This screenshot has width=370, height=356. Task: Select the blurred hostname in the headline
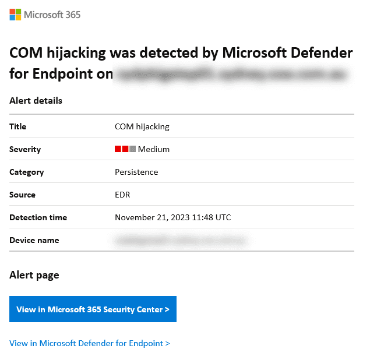click(231, 75)
